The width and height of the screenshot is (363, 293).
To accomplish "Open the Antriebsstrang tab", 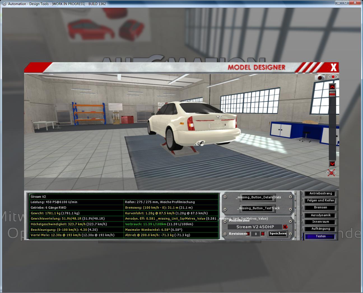I will 321,194.
